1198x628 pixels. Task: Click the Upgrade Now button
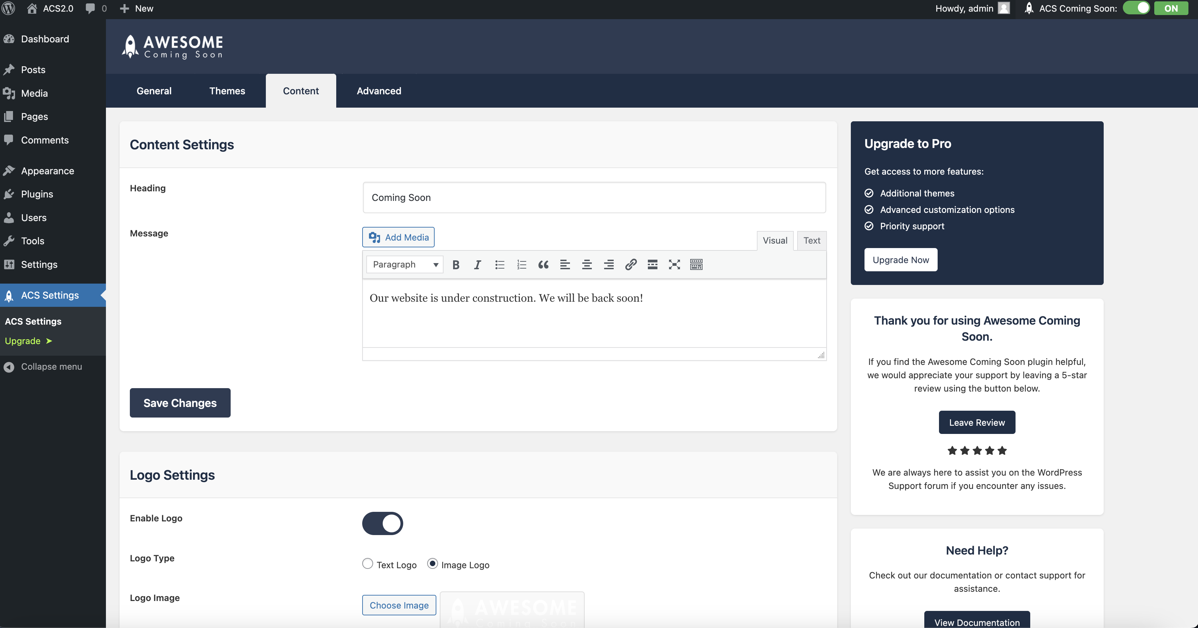pos(901,260)
